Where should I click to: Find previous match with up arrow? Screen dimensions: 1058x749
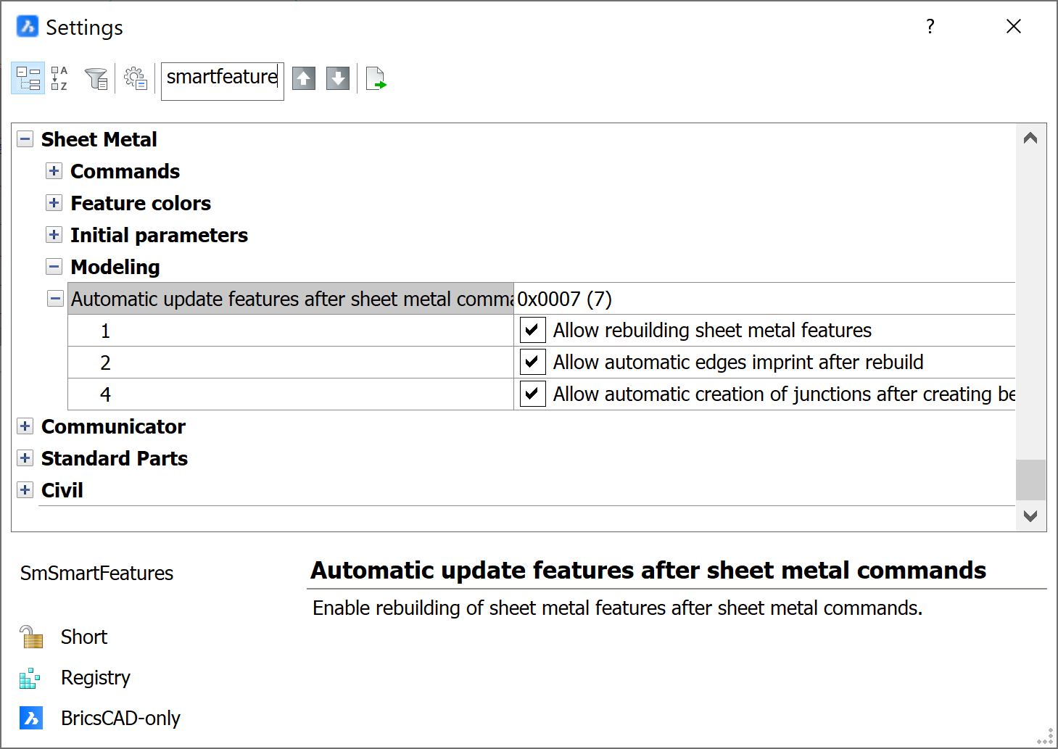[x=304, y=78]
